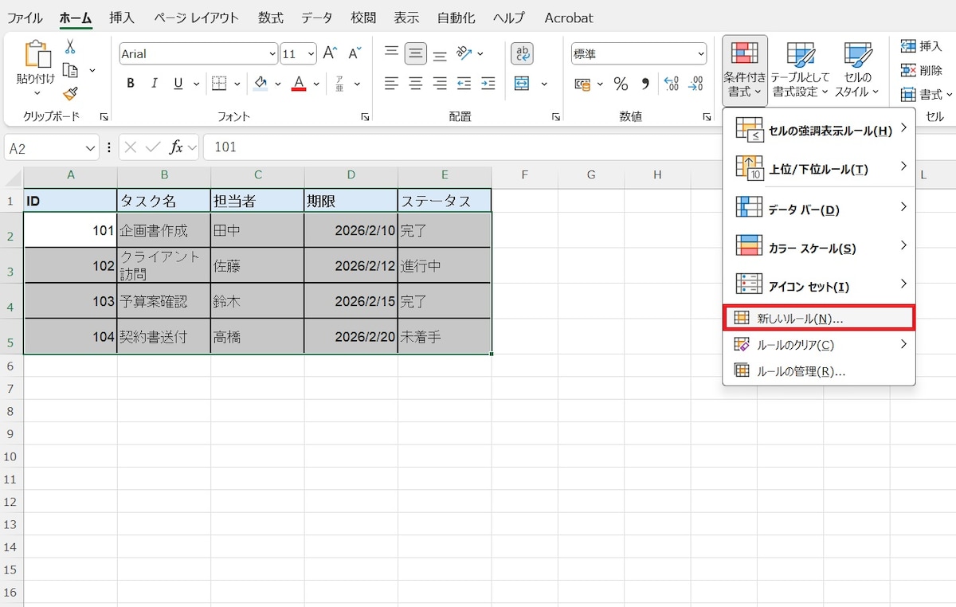Image resolution: width=956 pixels, height=607 pixels.
Task: Toggle middle vertical alignment
Action: coord(415,53)
